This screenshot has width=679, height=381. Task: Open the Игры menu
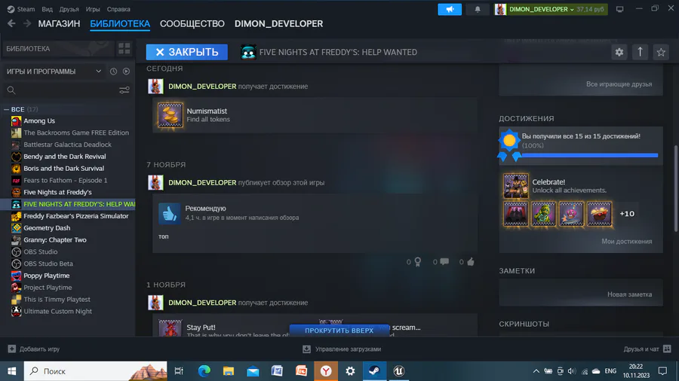[x=92, y=9]
